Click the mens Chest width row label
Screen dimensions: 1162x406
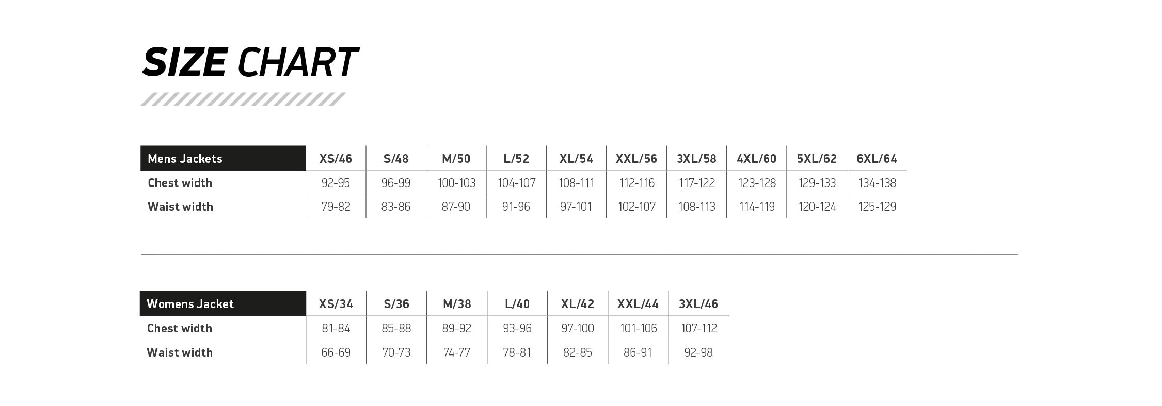(180, 183)
